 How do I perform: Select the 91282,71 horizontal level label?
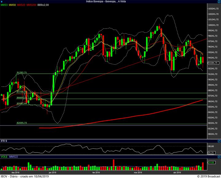click(21, 73)
